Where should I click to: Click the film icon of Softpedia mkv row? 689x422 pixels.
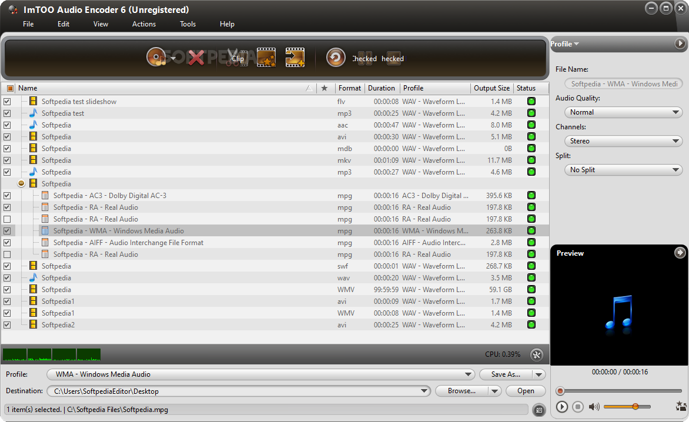(33, 160)
